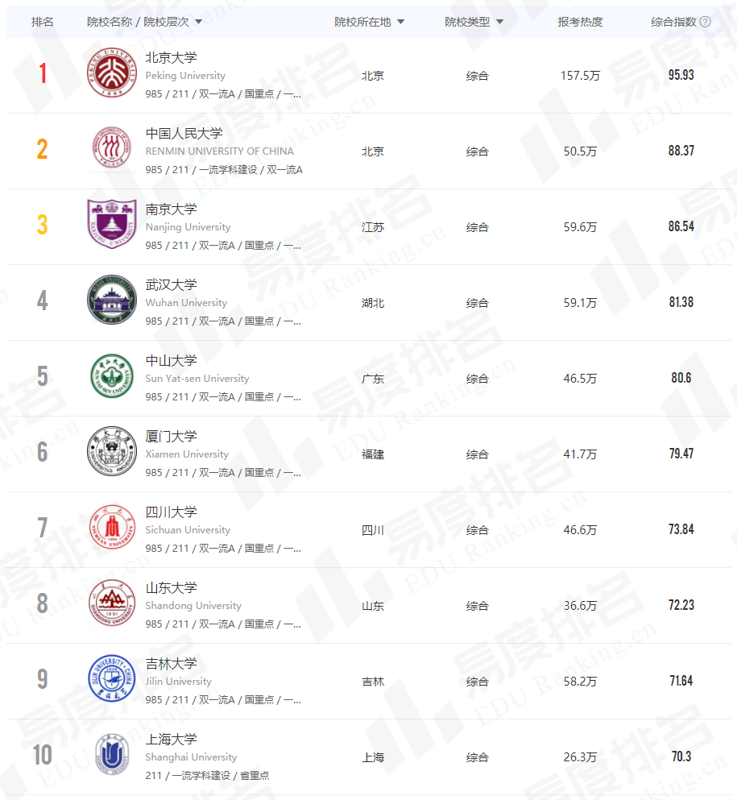Image resolution: width=737 pixels, height=800 pixels.
Task: Select the 报考热度 column header
Action: pos(582,22)
